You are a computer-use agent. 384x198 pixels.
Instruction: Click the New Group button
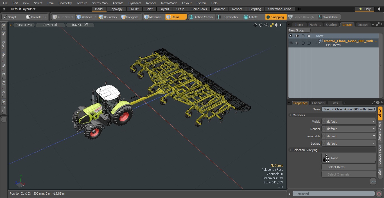pos(299,30)
